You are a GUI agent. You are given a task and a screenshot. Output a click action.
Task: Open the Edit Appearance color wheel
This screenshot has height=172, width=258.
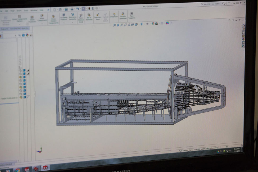[153, 24]
